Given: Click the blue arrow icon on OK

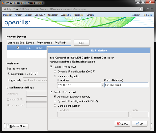Looking at the screenshot, I should (x=137, y=123).
